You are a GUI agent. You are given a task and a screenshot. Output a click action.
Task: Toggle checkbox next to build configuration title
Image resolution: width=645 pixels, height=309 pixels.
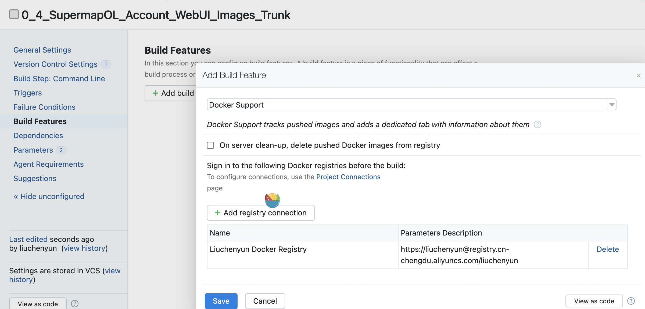14,14
